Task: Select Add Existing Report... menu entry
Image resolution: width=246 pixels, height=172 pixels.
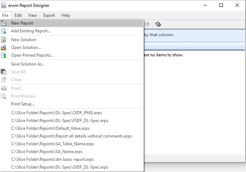Action: click(x=72, y=31)
